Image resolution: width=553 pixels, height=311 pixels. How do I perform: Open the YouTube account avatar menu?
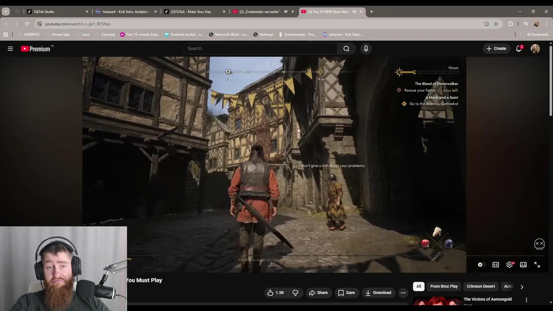[x=535, y=48]
